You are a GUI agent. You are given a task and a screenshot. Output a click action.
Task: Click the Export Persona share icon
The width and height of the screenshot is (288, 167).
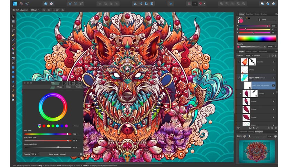tap(28, 4)
